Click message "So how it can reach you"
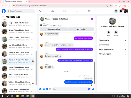The height and width of the screenshot is (98, 131). pos(53,56)
